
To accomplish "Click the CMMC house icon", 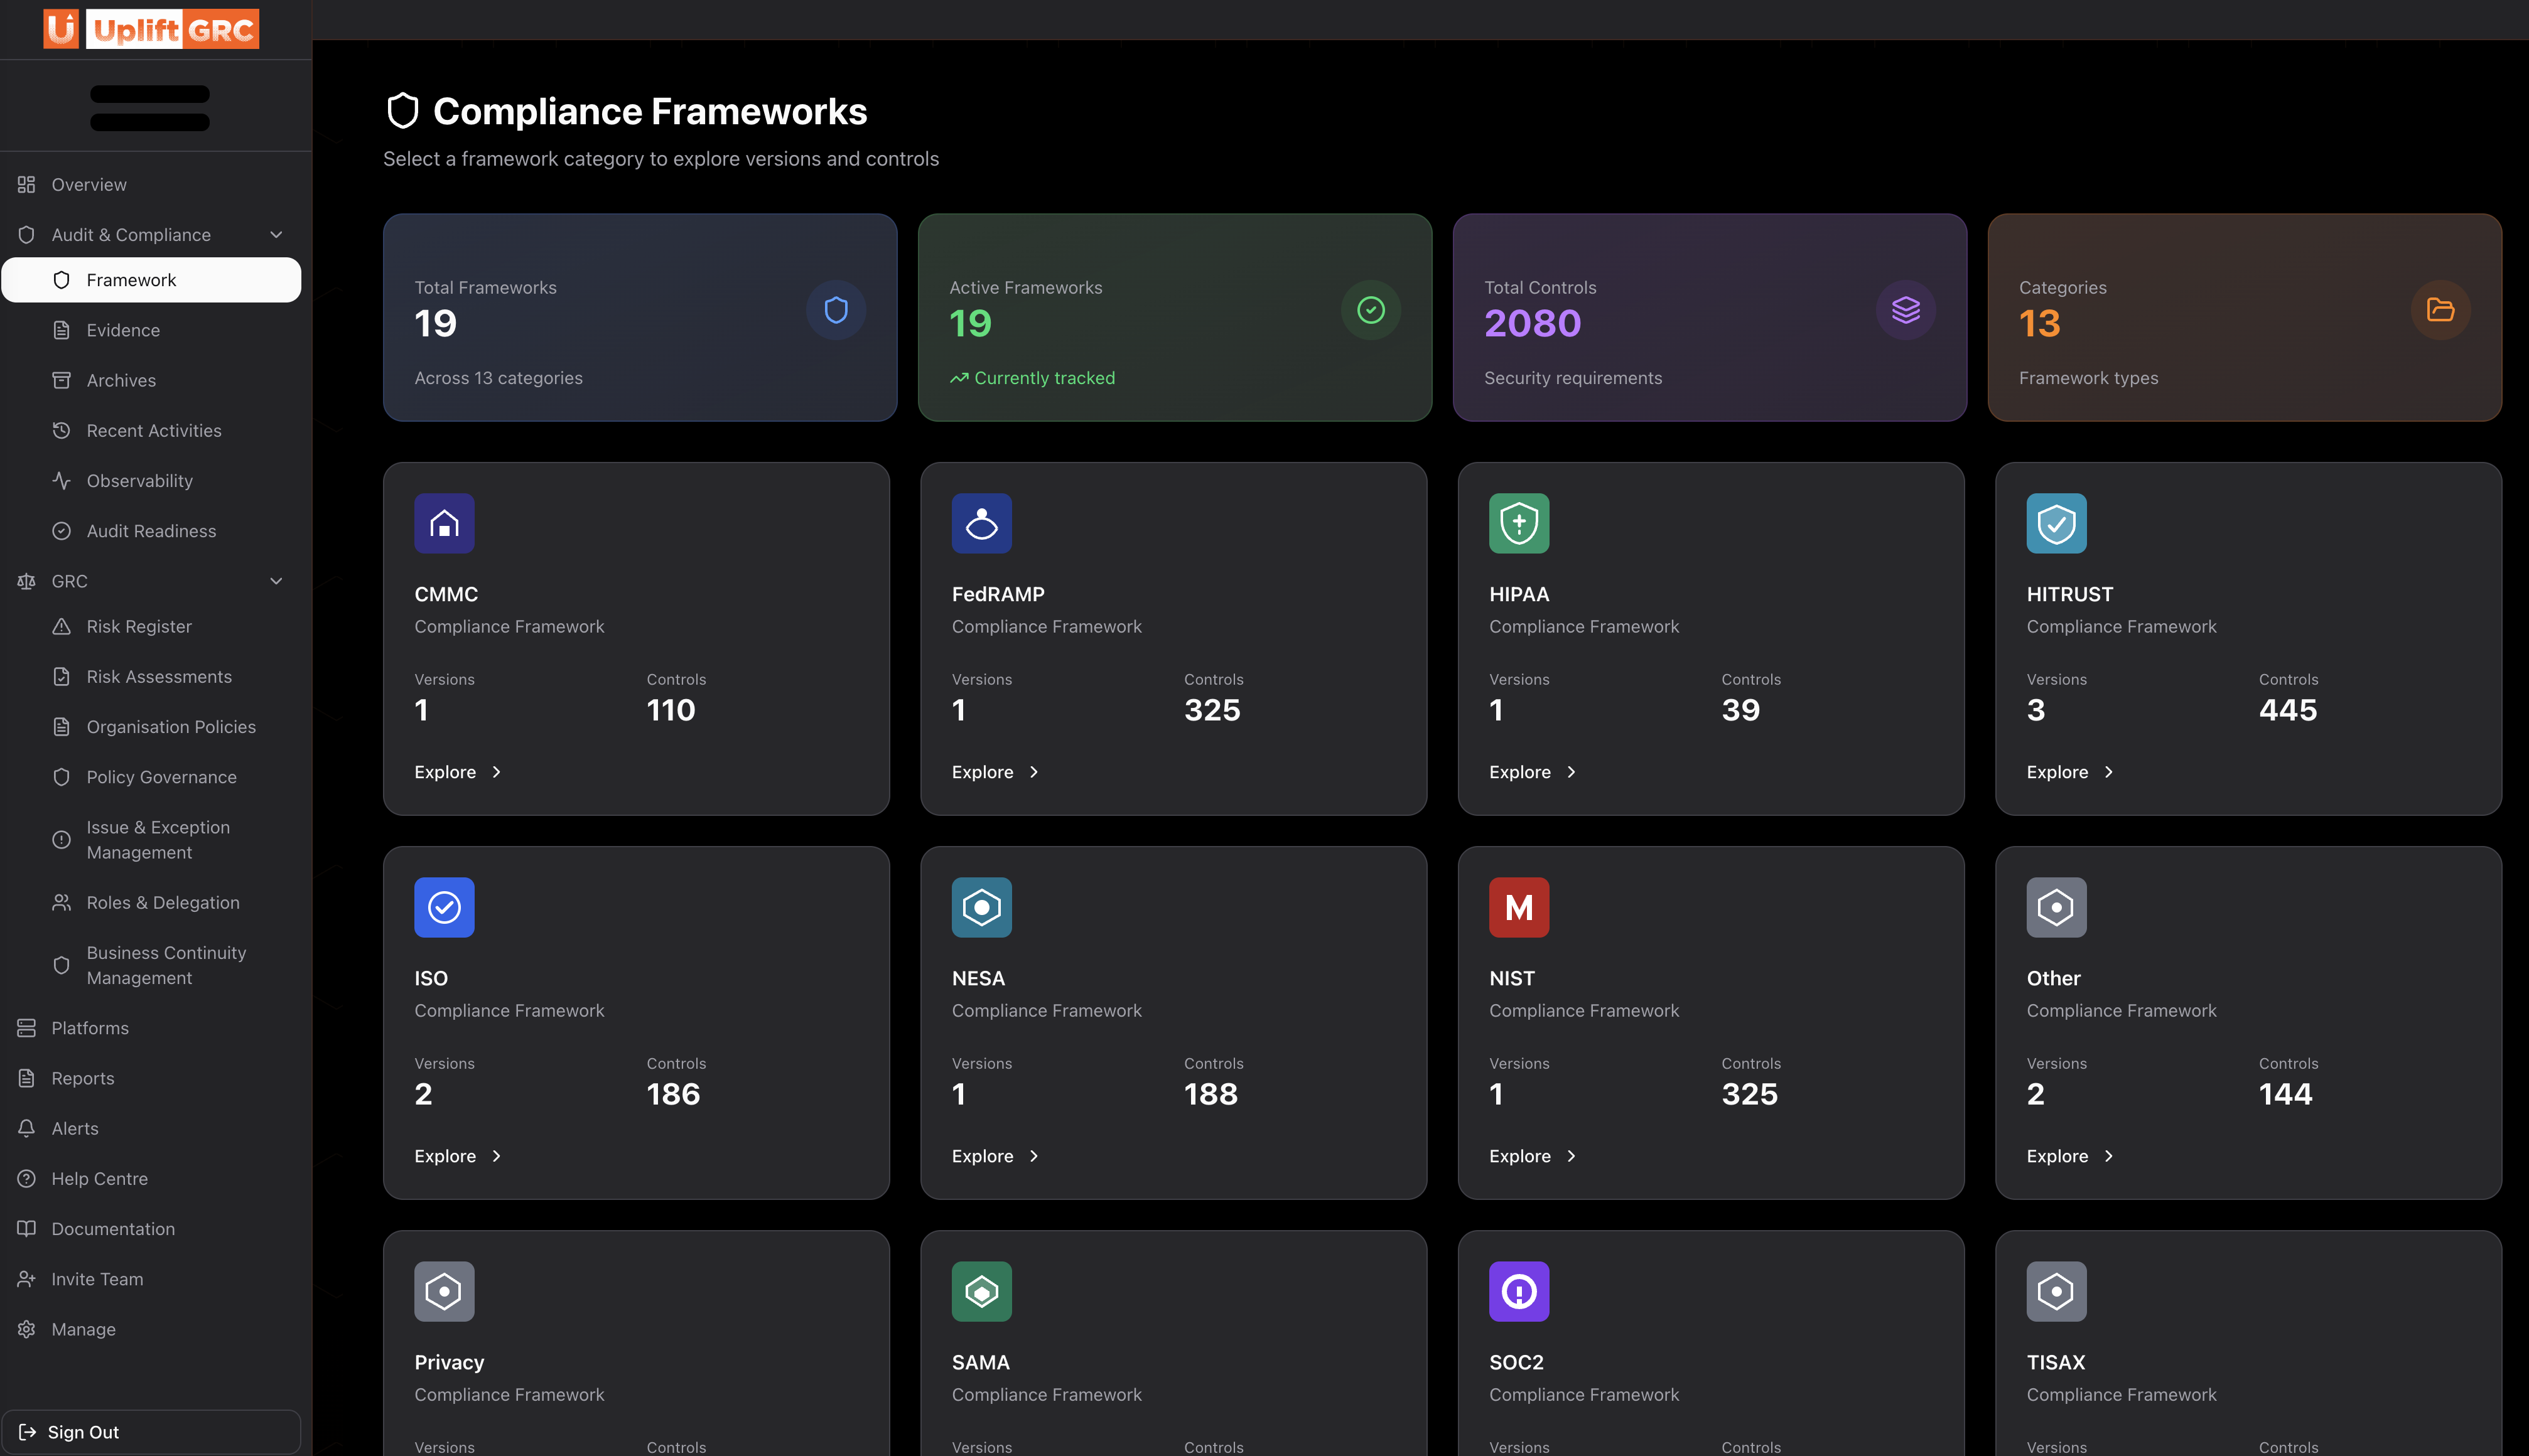I will point(444,523).
